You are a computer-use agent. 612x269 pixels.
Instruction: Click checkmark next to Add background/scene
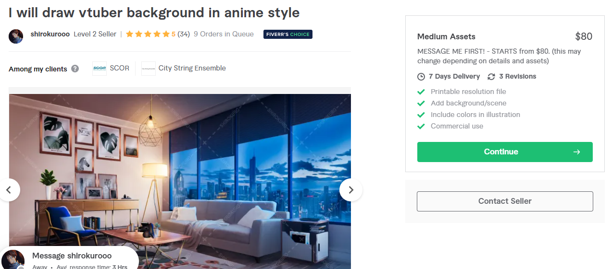(x=421, y=103)
